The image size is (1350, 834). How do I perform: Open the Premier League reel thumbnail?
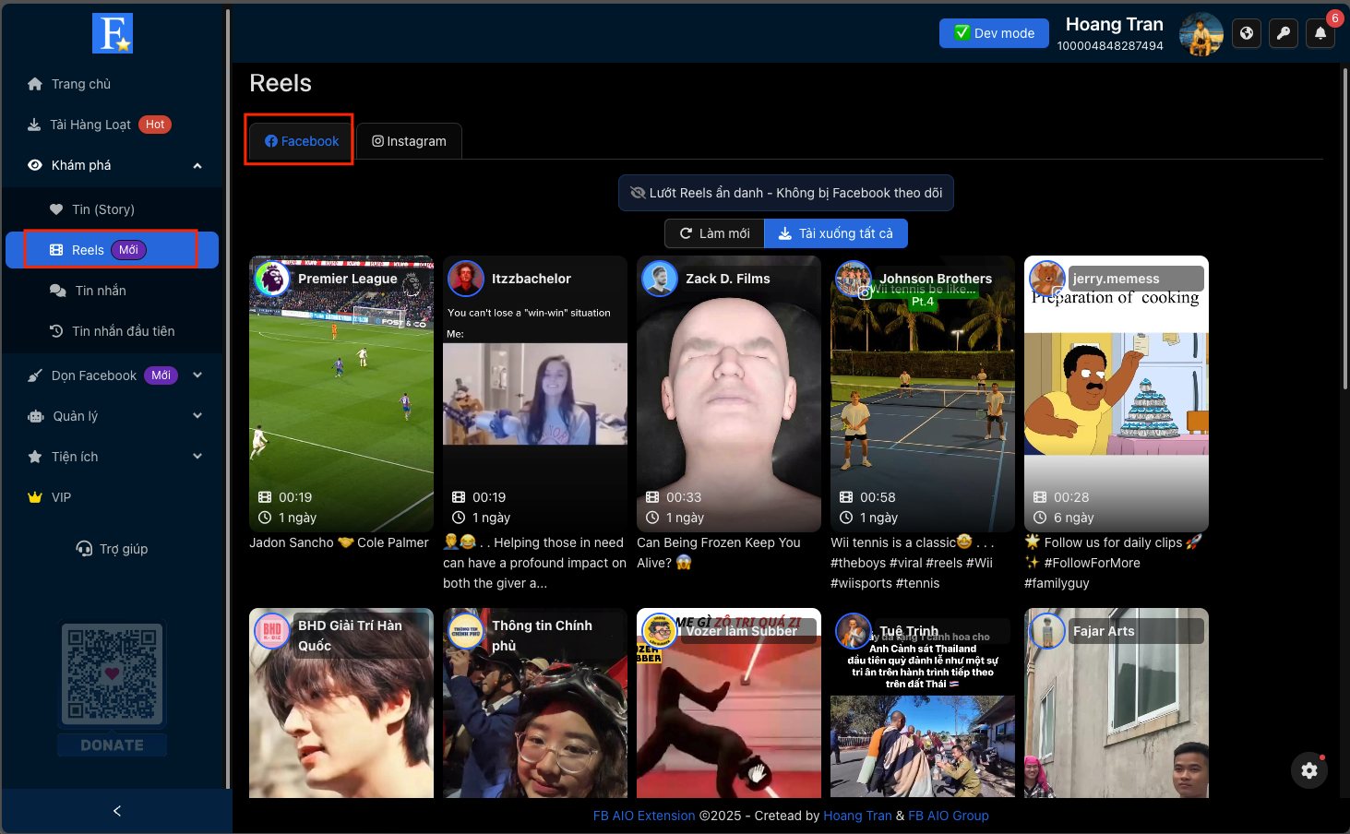pos(341,394)
